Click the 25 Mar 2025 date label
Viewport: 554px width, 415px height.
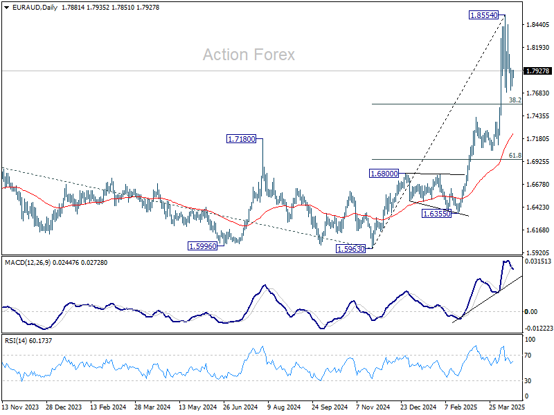tap(507, 407)
